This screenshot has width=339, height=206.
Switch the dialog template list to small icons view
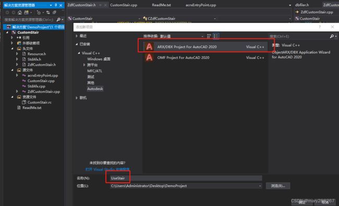209,36
